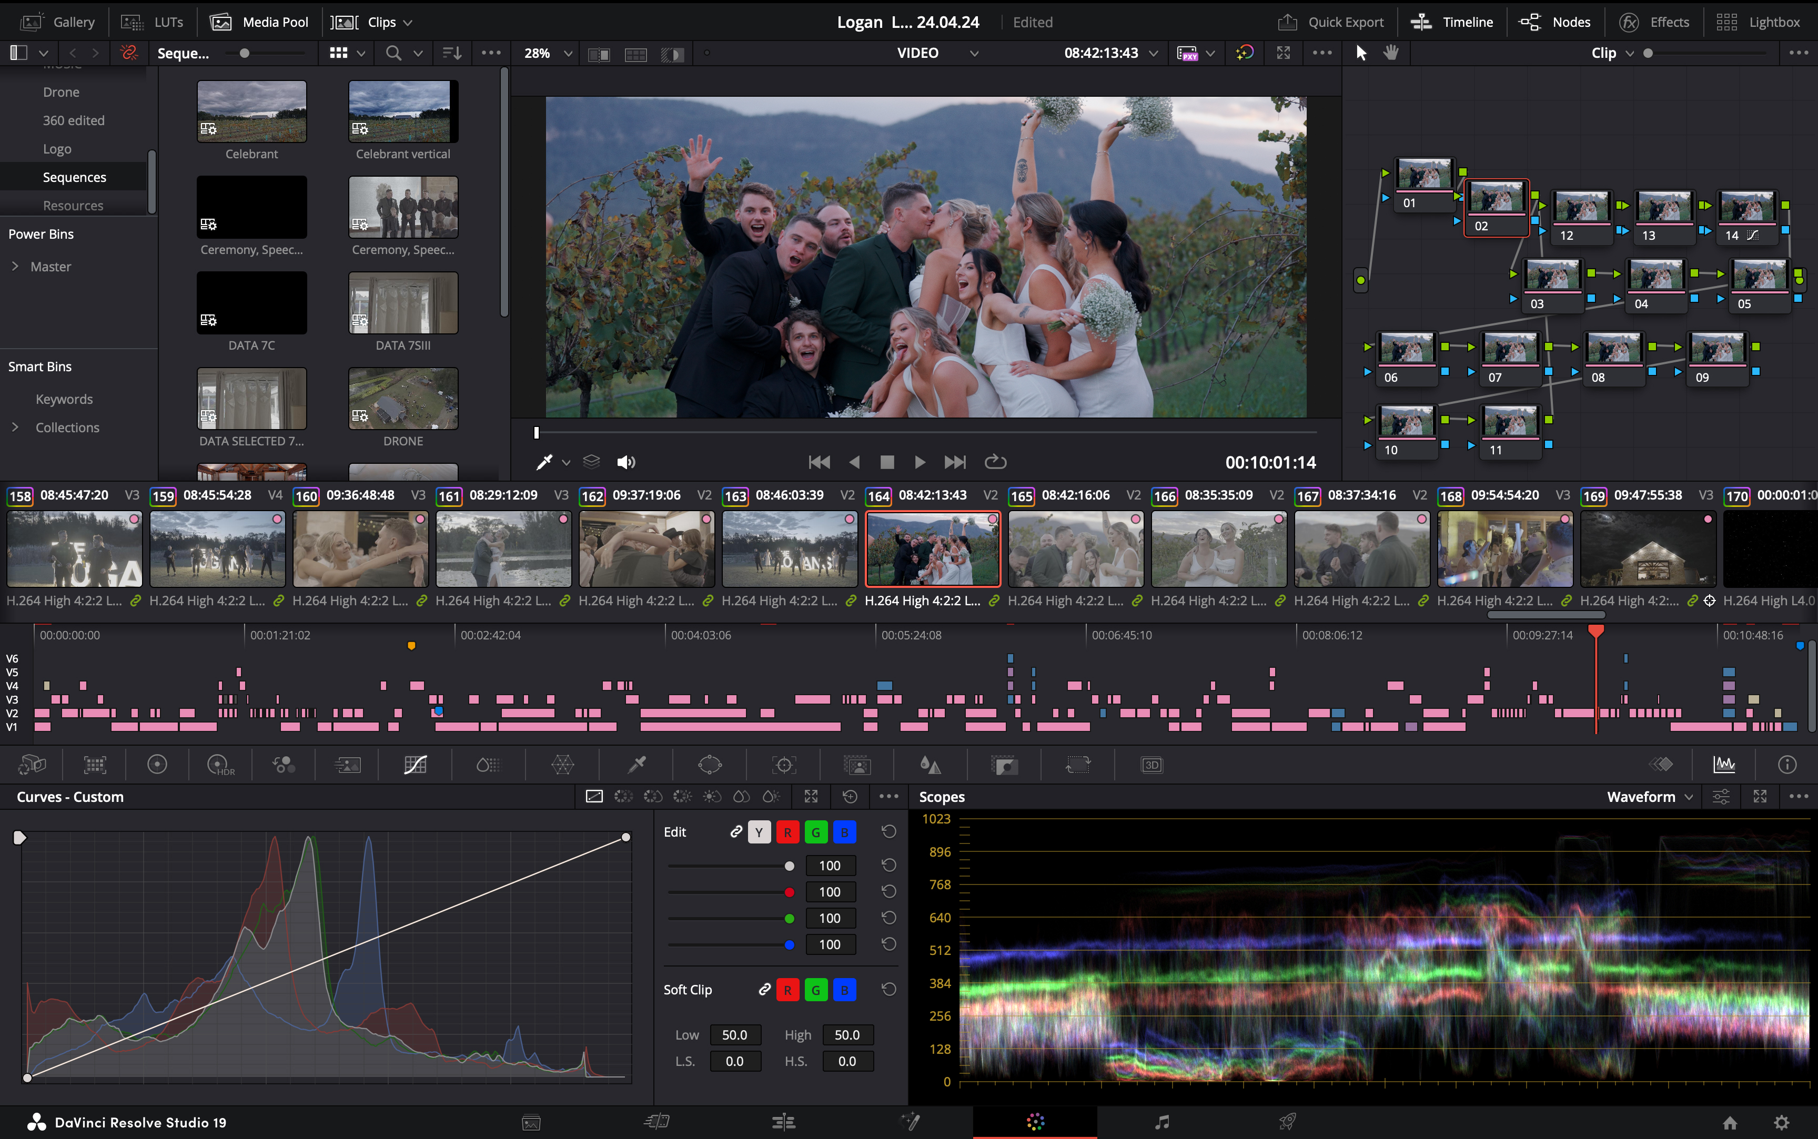
Task: Select the Drone bin
Action: click(61, 92)
